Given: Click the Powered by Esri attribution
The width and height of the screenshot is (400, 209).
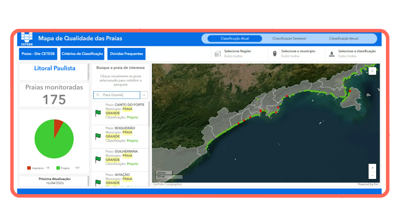Looking at the screenshot, I should coord(368,184).
